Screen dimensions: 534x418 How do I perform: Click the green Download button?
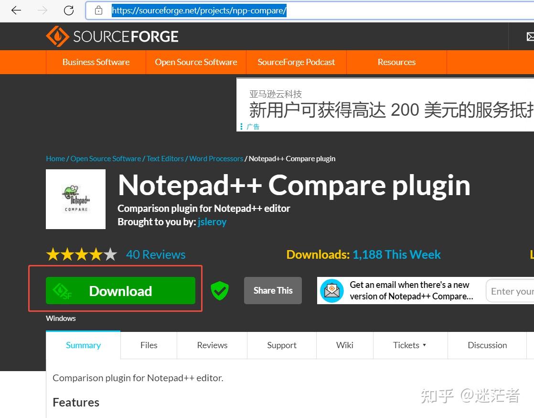tap(120, 291)
